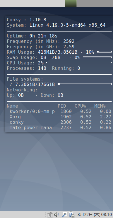Viewport: 113px width, 218px height.
Task: Click the disk usage text 7.30GiB/176GiB
Action: pyautogui.click(x=35, y=84)
